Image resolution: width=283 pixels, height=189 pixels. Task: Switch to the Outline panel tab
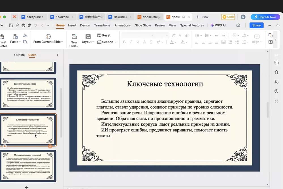tap(20, 55)
